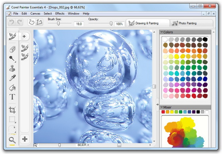
Task: Pick the purple swatch in Mixer row
Action: pos(194,112)
